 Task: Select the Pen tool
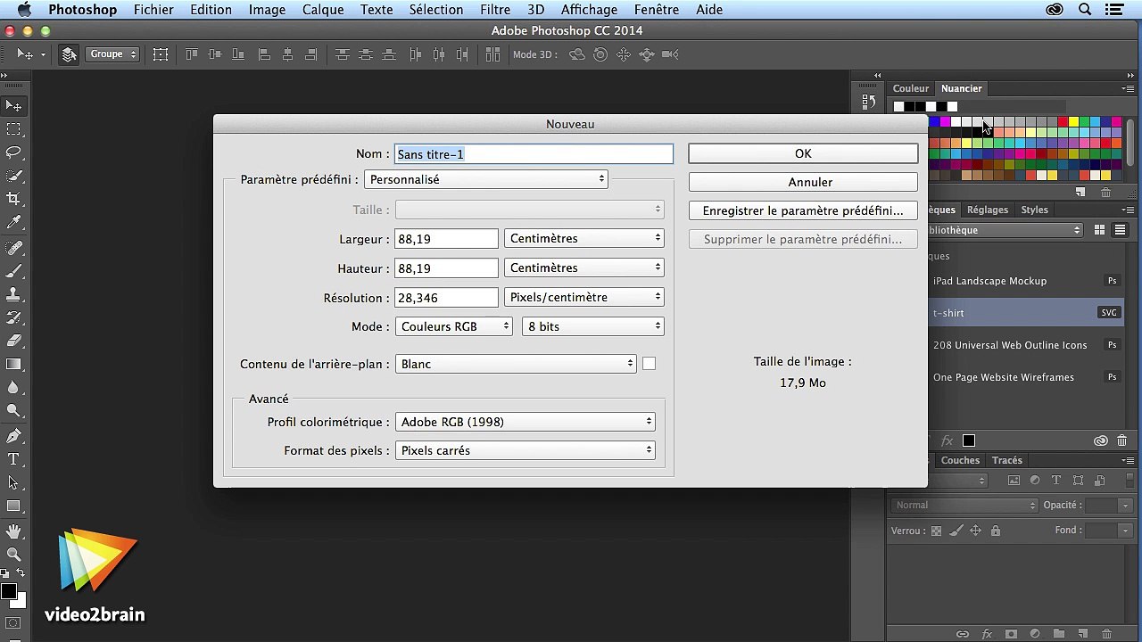coord(13,436)
